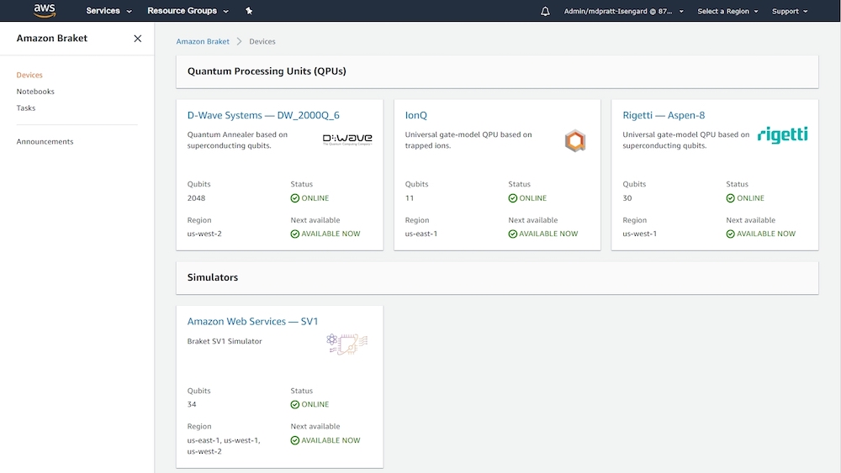Open the AWS home logo

pos(45,10)
